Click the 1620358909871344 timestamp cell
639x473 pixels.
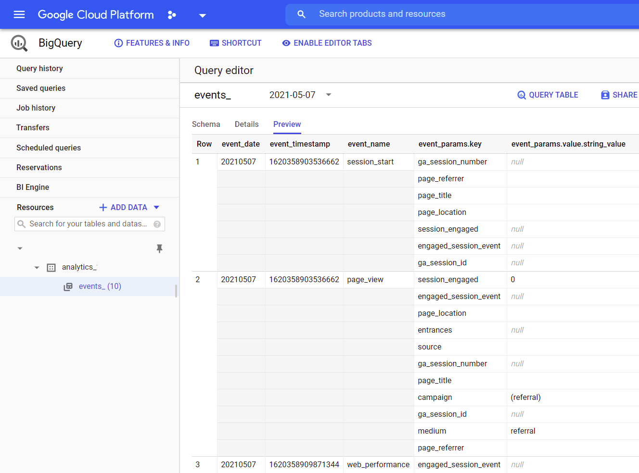[304, 465]
